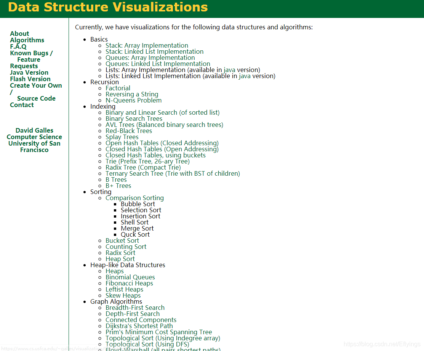Open the Factorial recursion visualization
The image size is (424, 351).
(118, 88)
